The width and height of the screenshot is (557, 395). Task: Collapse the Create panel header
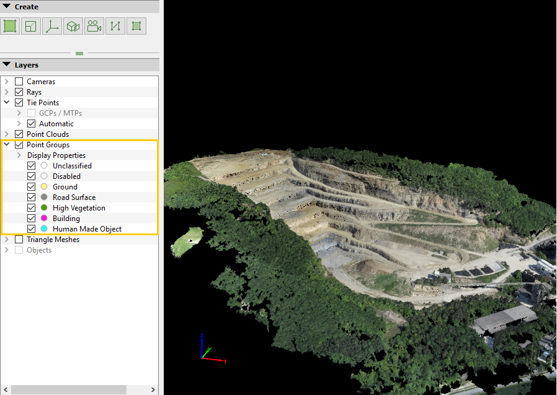click(x=7, y=7)
